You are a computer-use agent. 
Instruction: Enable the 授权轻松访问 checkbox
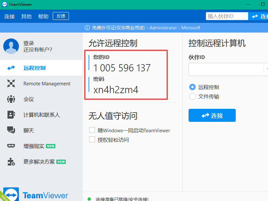92,139
